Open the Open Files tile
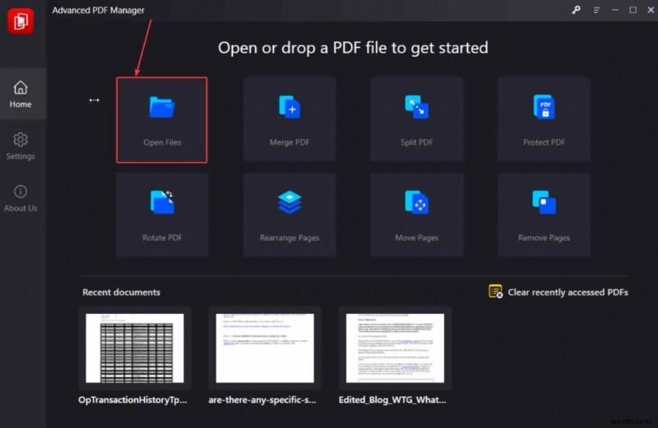Screen dimensions: 658x428 (161, 120)
